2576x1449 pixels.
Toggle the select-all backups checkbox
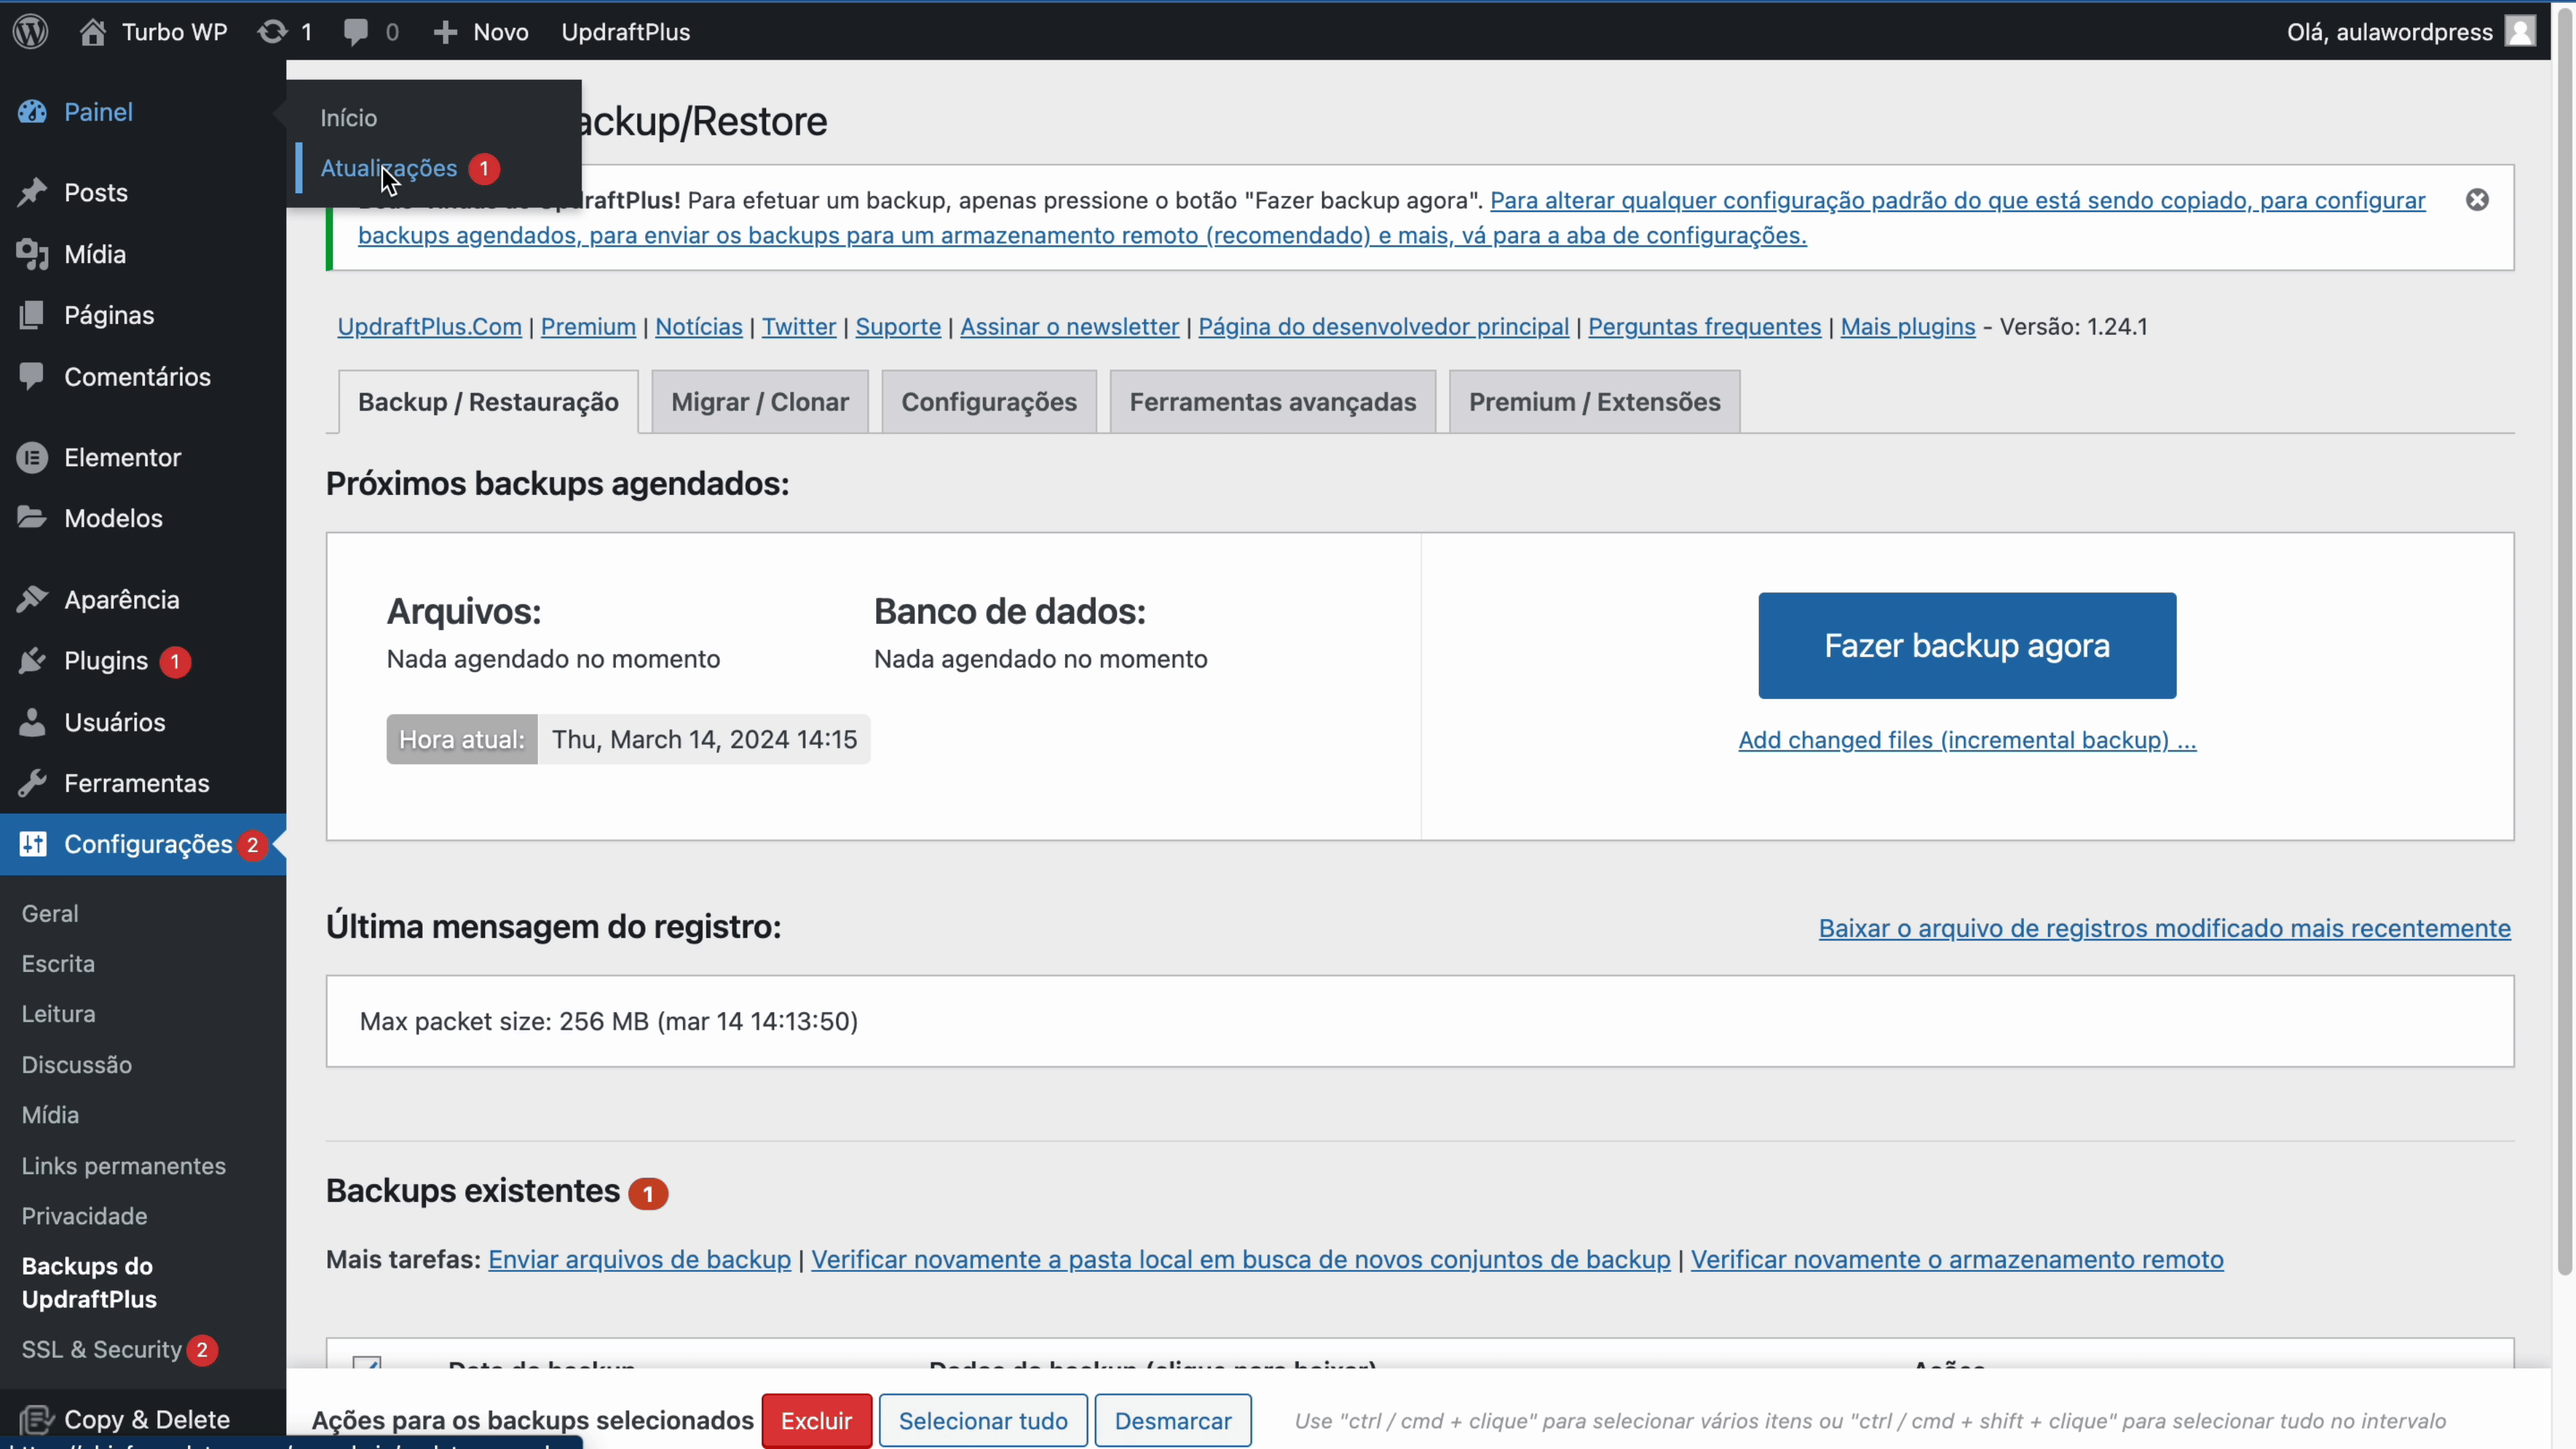tap(367, 1364)
